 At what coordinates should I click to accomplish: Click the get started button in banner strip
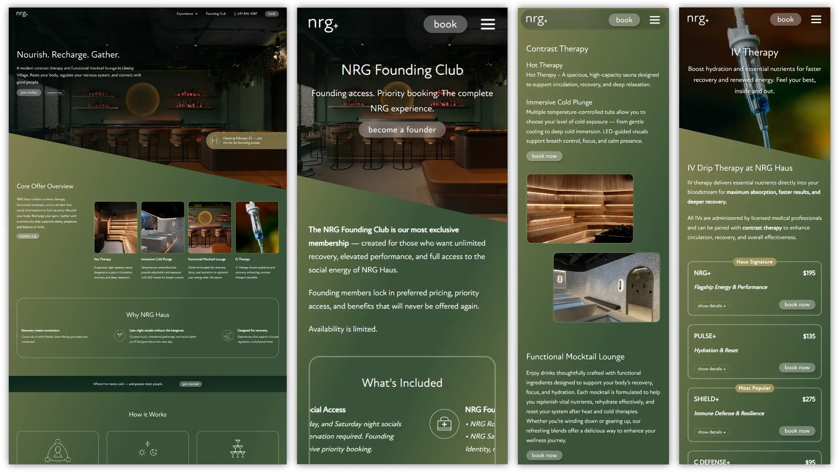click(x=191, y=384)
